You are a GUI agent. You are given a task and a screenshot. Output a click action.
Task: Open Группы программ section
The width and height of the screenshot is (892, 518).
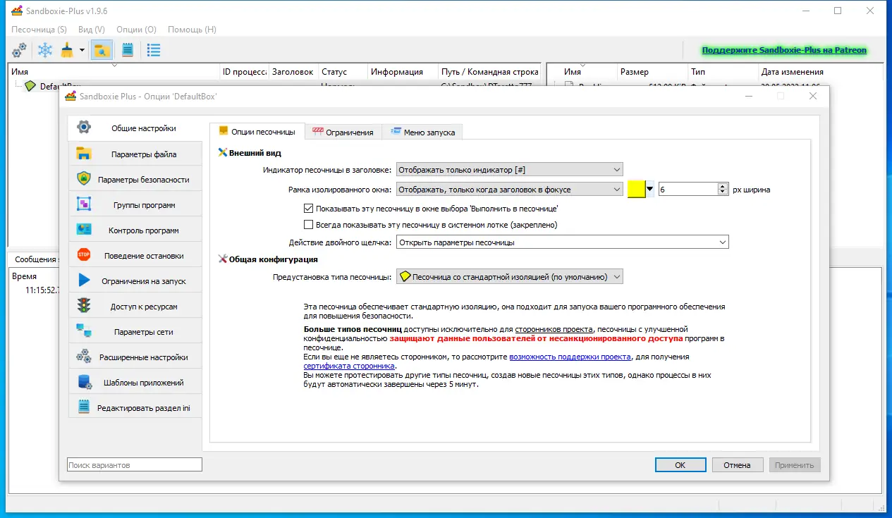click(135, 204)
